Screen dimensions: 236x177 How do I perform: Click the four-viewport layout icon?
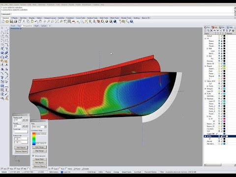coord(69,21)
